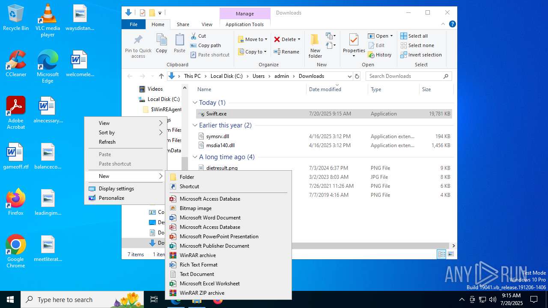Open the File tab

coord(134,24)
